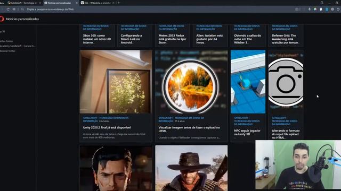
Task: Open the tab search magnifier icon
Action: [322, 3]
